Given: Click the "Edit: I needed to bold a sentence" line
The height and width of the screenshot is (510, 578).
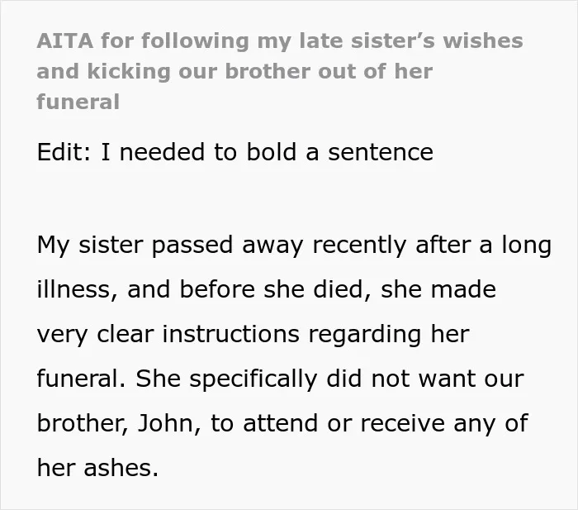Looking at the screenshot, I should (235, 152).
